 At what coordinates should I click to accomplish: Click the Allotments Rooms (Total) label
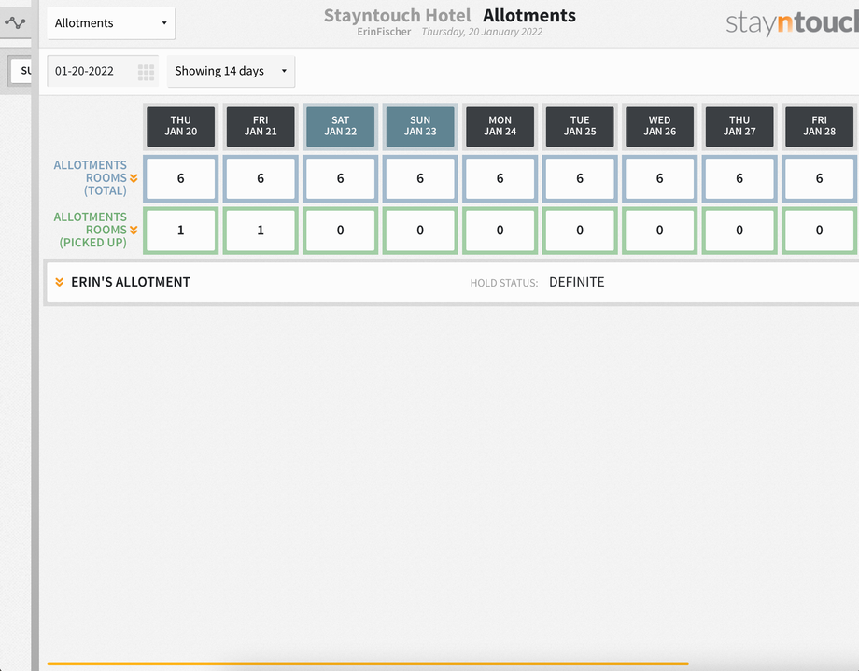pos(90,178)
